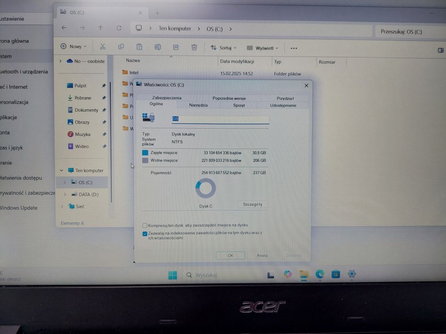Screen dimensions: 446x334
Task: Toggle the details pane icon
Action: 441,50
